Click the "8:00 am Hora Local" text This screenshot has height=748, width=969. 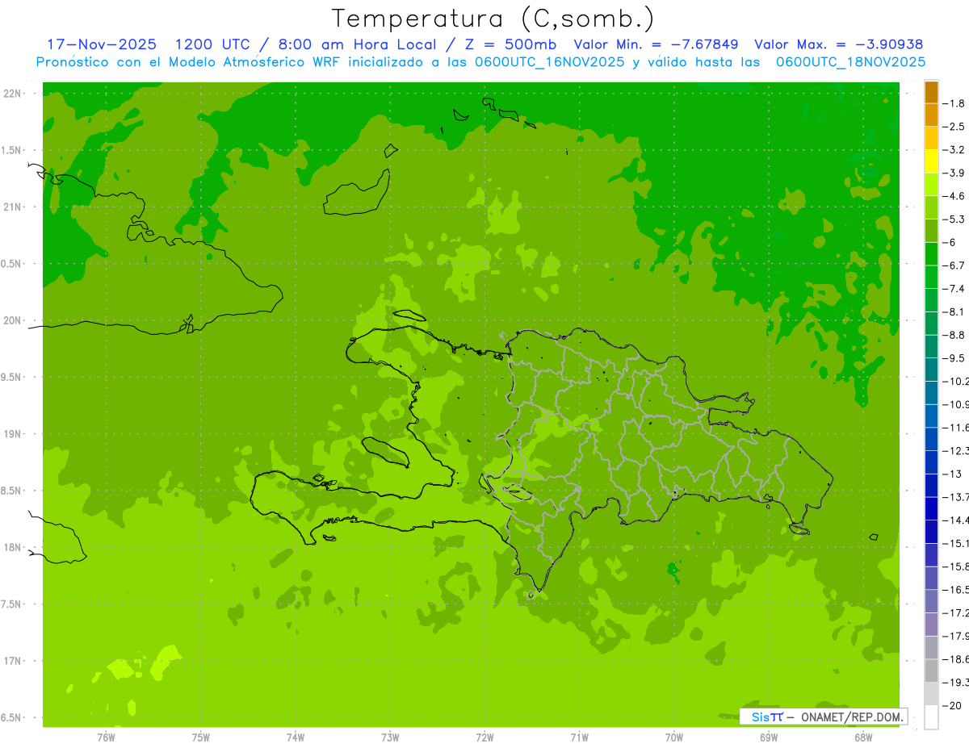[358, 44]
